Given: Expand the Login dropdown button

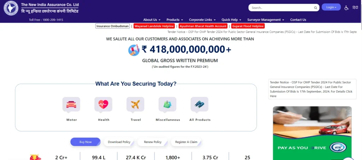Looking at the screenshot, I should pyautogui.click(x=331, y=7).
